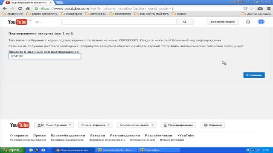
Task: Switch to the Chrome Подтверждение taskbar item
Action: pos(74,150)
